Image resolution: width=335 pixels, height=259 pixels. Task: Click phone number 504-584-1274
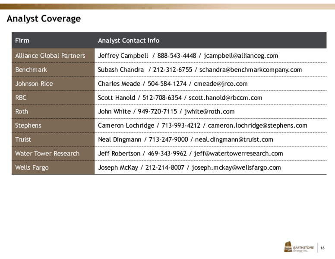tap(167, 84)
